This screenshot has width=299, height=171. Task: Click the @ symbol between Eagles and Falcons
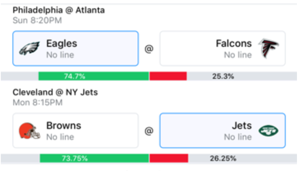[149, 49]
